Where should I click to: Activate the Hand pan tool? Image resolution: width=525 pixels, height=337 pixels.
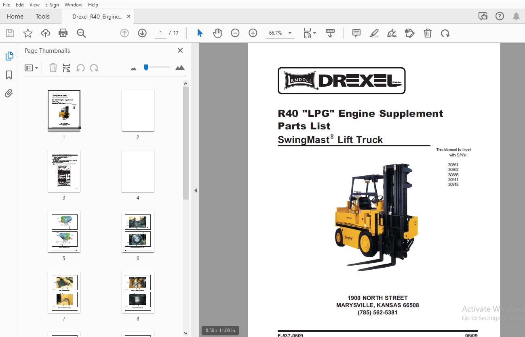coord(217,33)
